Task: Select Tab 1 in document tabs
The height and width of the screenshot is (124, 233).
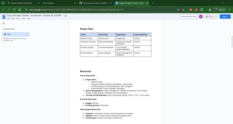Action: coord(16,34)
